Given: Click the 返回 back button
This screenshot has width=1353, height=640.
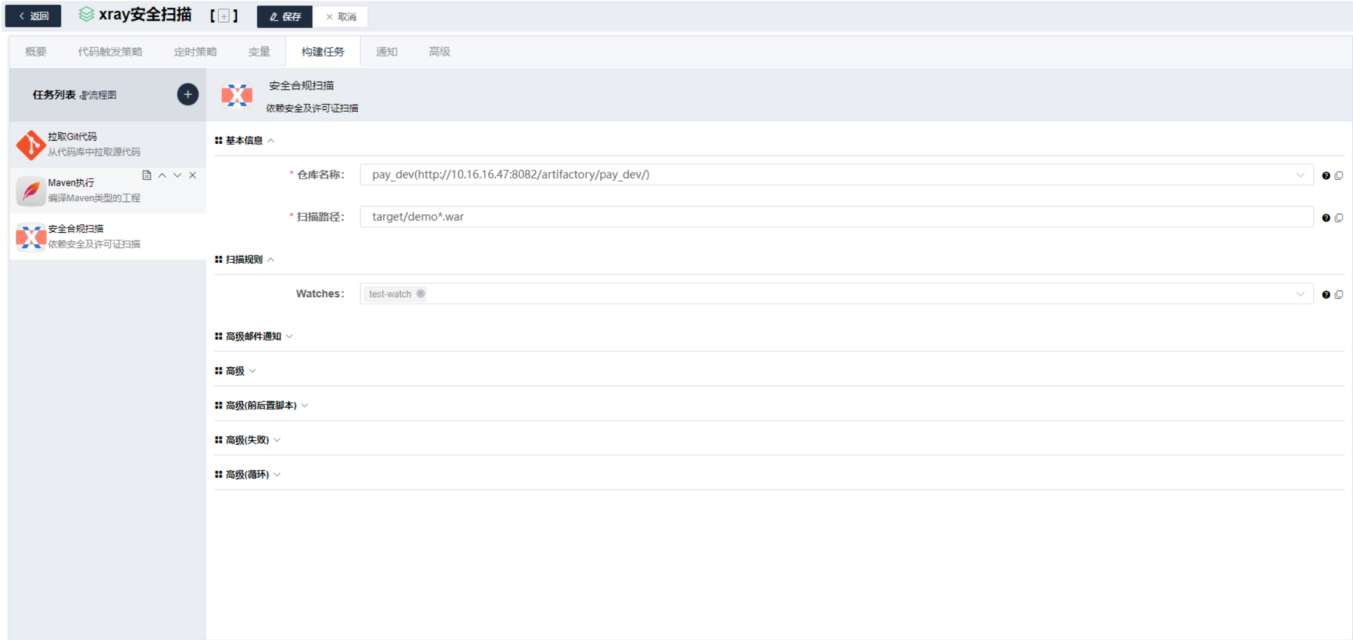Looking at the screenshot, I should point(34,16).
